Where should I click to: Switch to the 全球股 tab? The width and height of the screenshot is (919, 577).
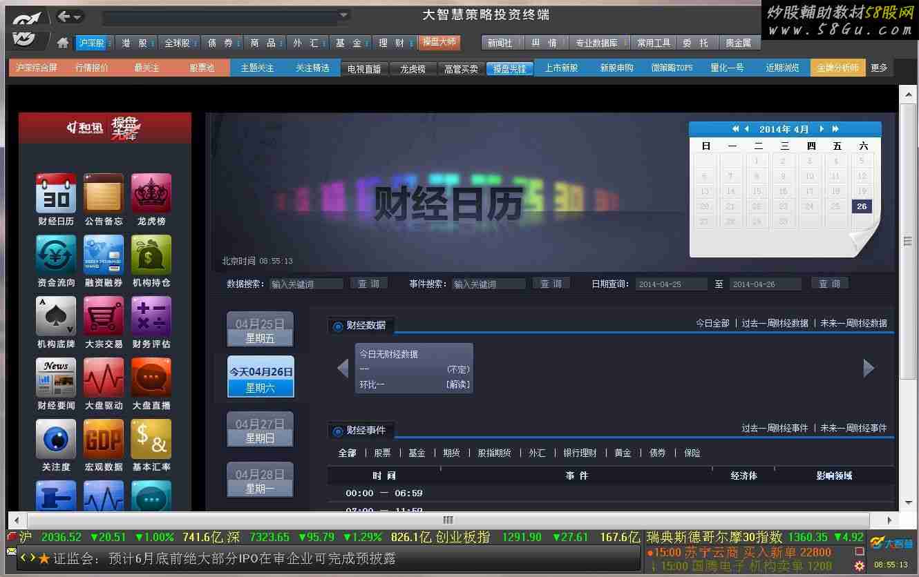click(x=178, y=43)
